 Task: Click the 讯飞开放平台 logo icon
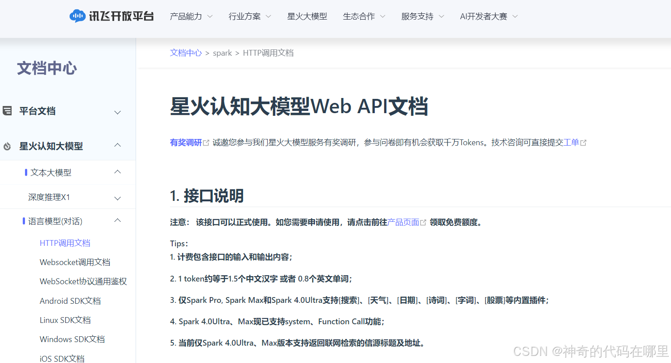click(77, 16)
